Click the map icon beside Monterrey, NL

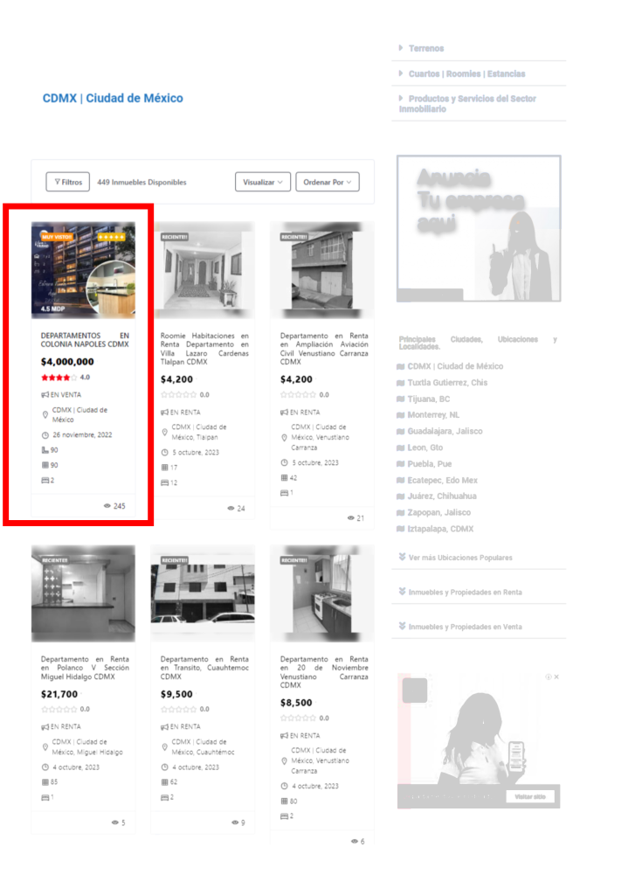[401, 415]
